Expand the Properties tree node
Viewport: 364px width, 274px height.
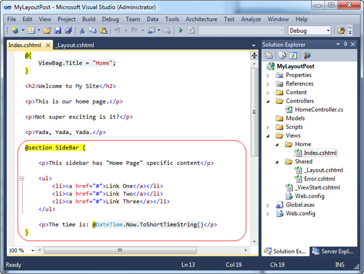(x=268, y=75)
